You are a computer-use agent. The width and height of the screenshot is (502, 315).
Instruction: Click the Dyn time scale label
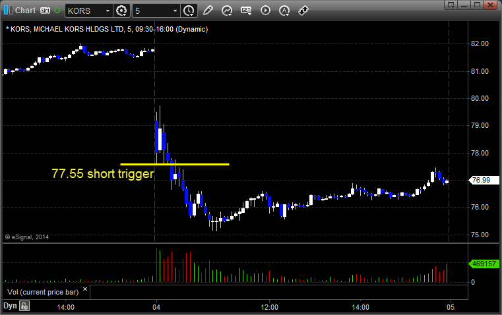tap(10, 306)
